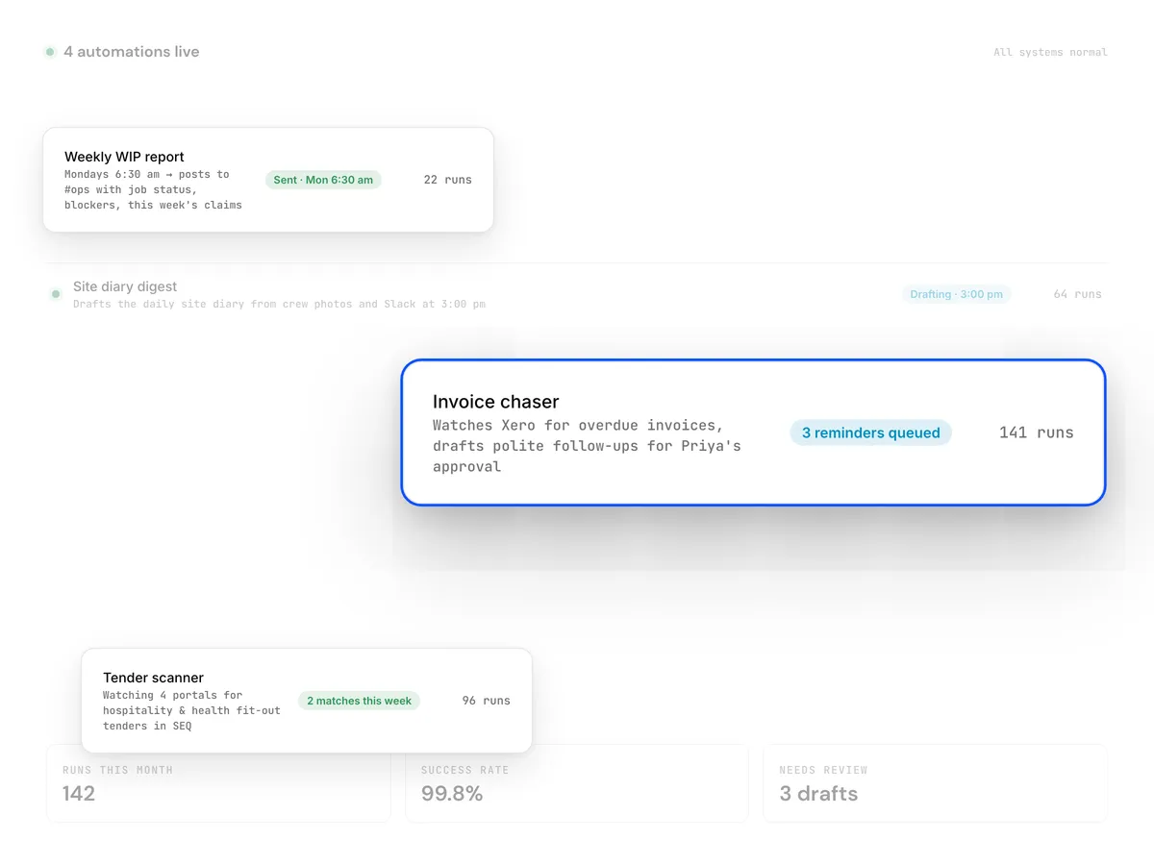Click the "Sent · Mon 6:30 am" status badge
1154x865 pixels.
(323, 180)
